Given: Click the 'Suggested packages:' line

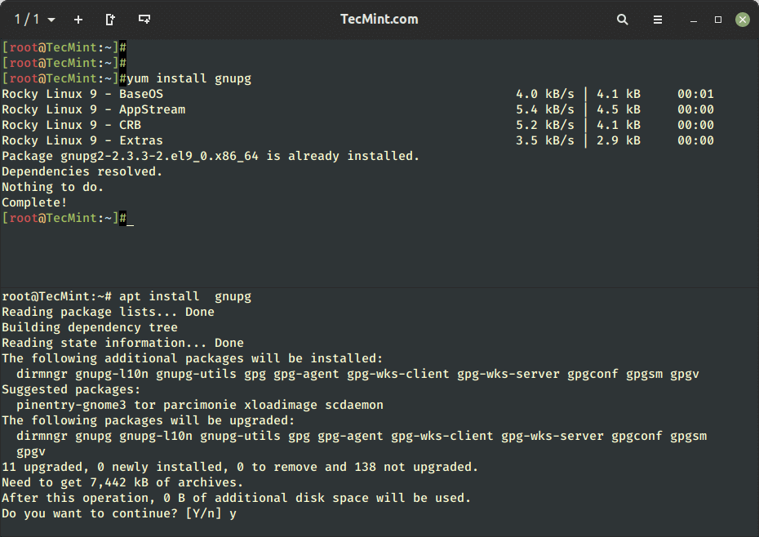Looking at the screenshot, I should [x=71, y=389].
